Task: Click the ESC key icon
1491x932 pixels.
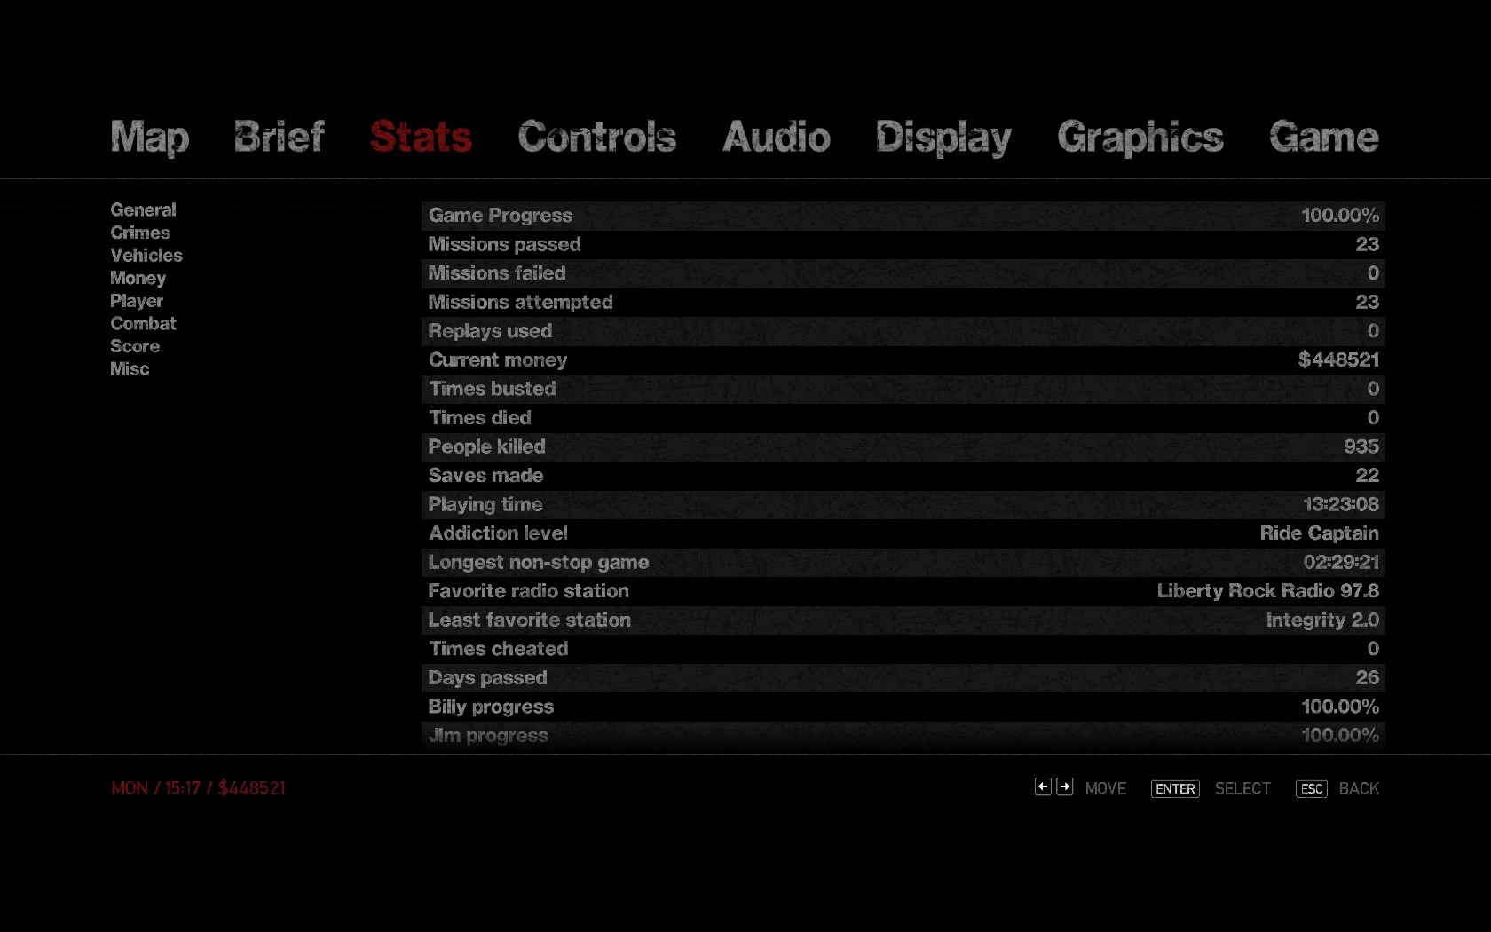Action: [1312, 789]
